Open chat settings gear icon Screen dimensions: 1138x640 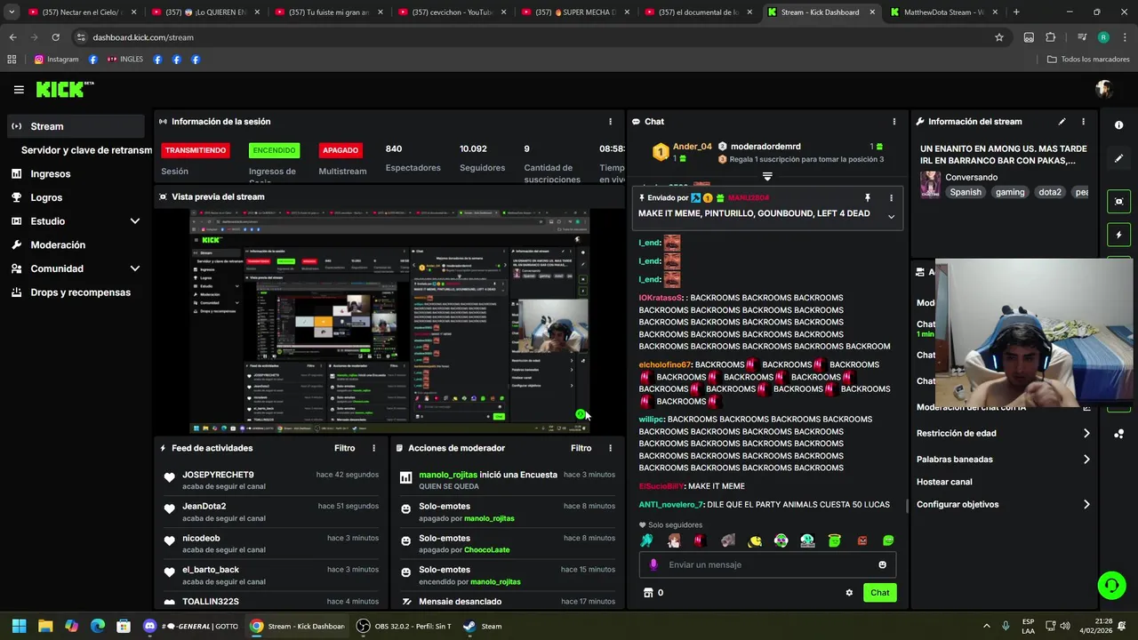849,593
